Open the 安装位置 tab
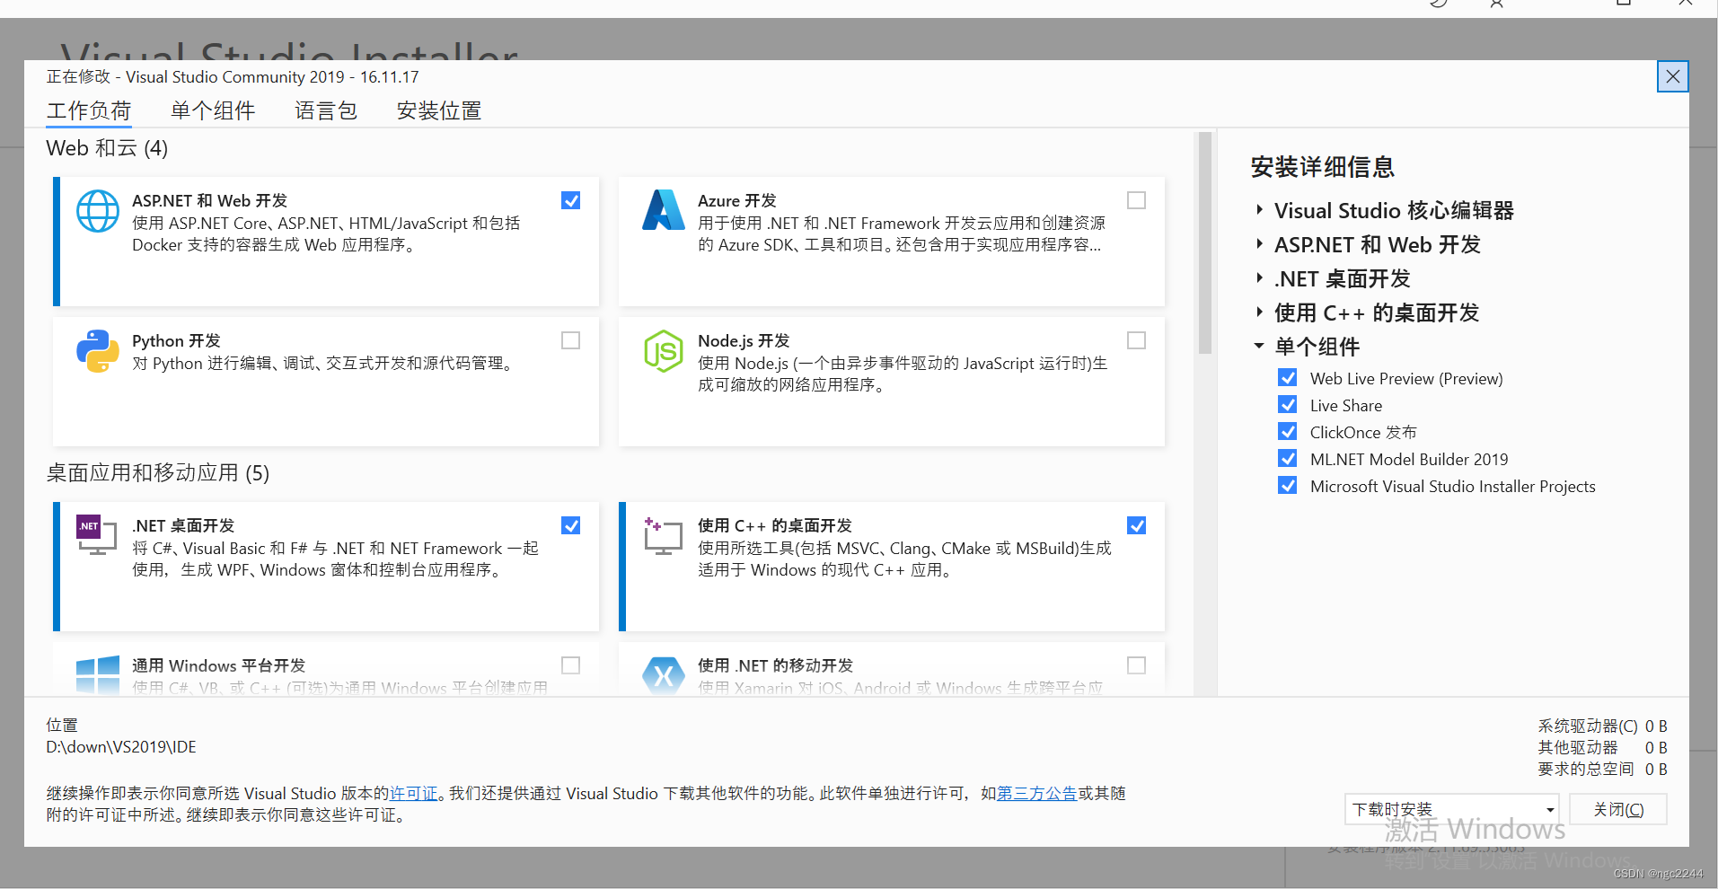 tap(439, 110)
